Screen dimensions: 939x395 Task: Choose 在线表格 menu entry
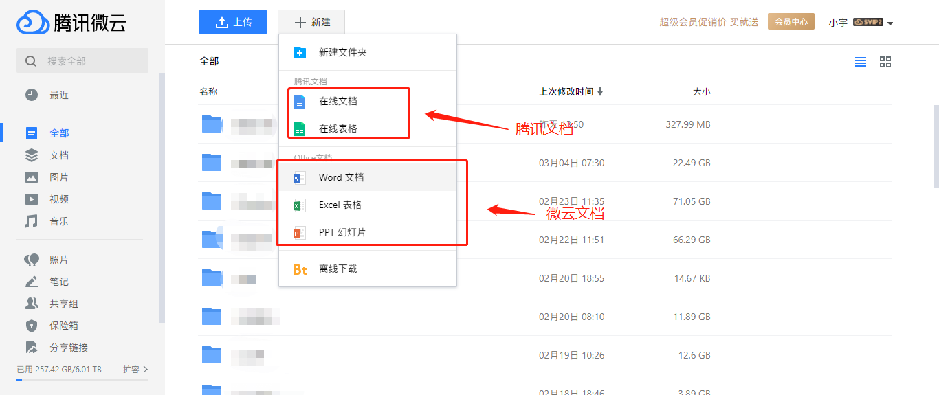(368, 128)
